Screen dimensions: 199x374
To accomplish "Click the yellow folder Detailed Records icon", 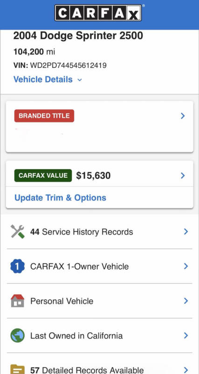I will (17, 369).
